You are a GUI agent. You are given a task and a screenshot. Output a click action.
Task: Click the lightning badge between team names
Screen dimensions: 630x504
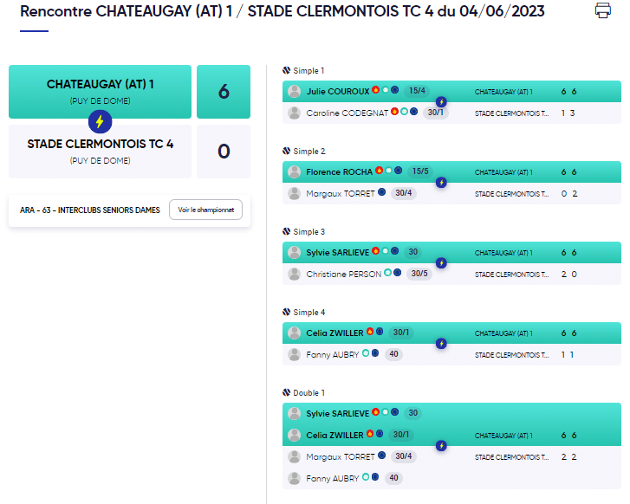click(100, 121)
